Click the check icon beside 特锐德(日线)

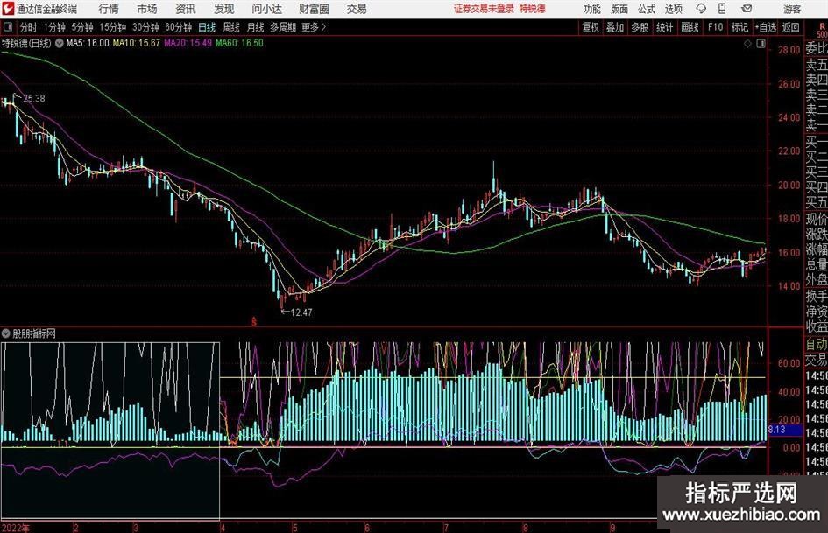tap(60, 43)
